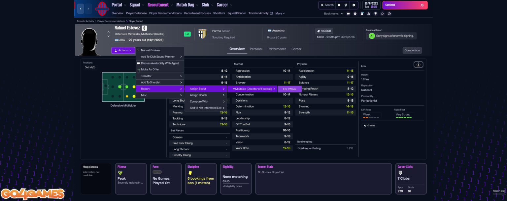Open the More dropdown in the Recruitment nav
The image size is (507, 201).
click(x=280, y=13)
